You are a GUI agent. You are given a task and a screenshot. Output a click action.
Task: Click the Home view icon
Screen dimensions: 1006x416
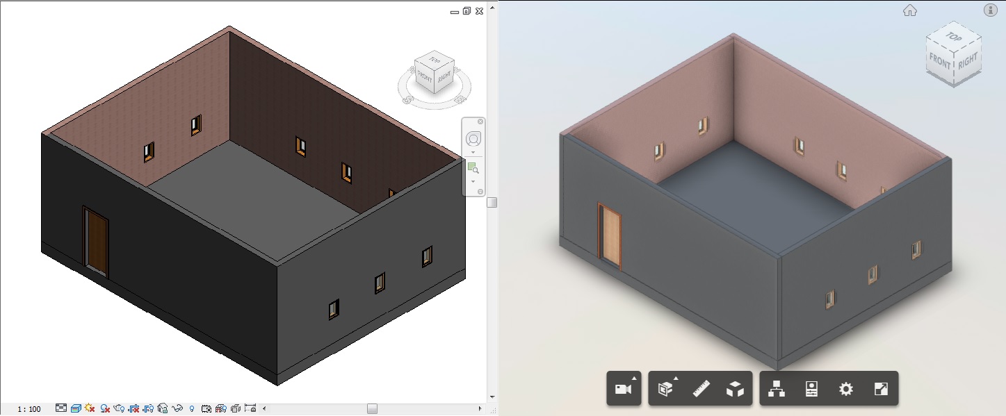coord(909,10)
